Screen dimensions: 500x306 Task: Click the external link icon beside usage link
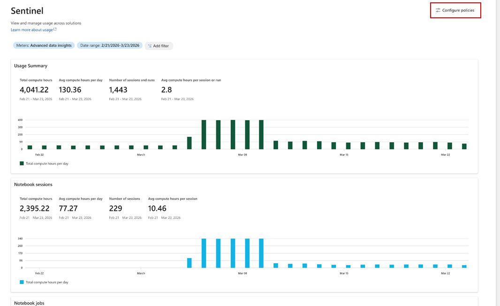point(55,30)
